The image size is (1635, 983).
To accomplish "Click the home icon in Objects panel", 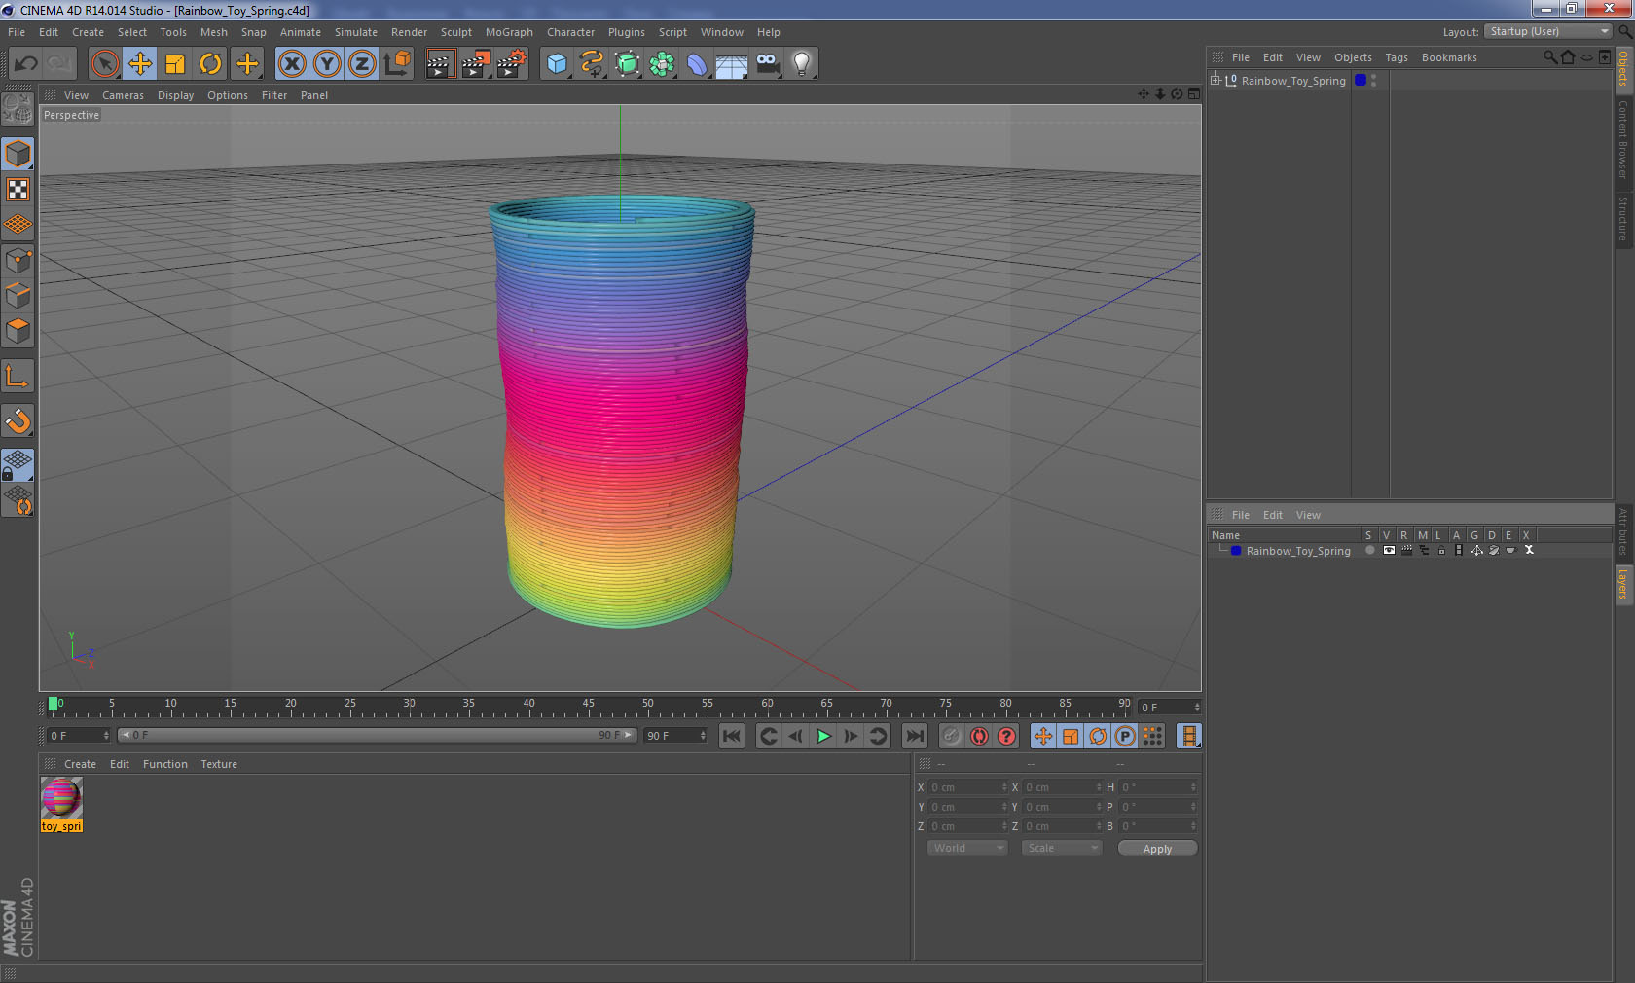I will click(x=1568, y=57).
